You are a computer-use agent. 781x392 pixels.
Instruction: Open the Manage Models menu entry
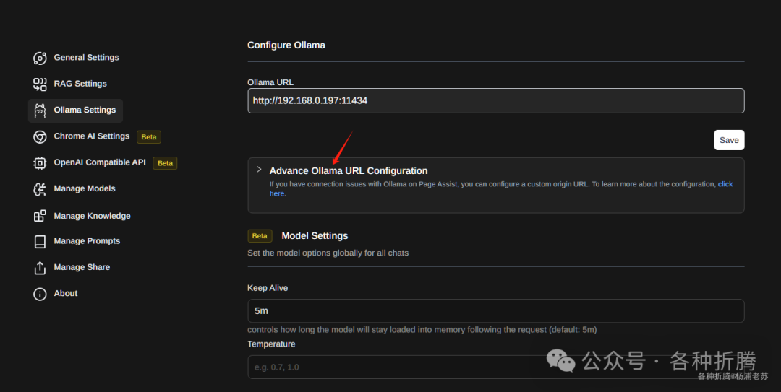[85, 189]
